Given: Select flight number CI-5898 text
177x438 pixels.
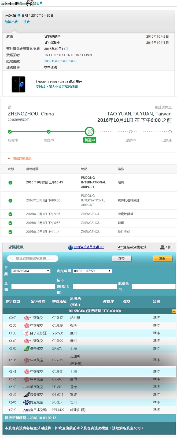Looking at the screenshot, I should point(57,372).
